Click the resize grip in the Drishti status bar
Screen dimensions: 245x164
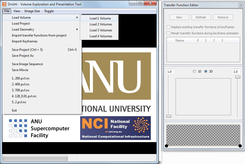(155, 160)
